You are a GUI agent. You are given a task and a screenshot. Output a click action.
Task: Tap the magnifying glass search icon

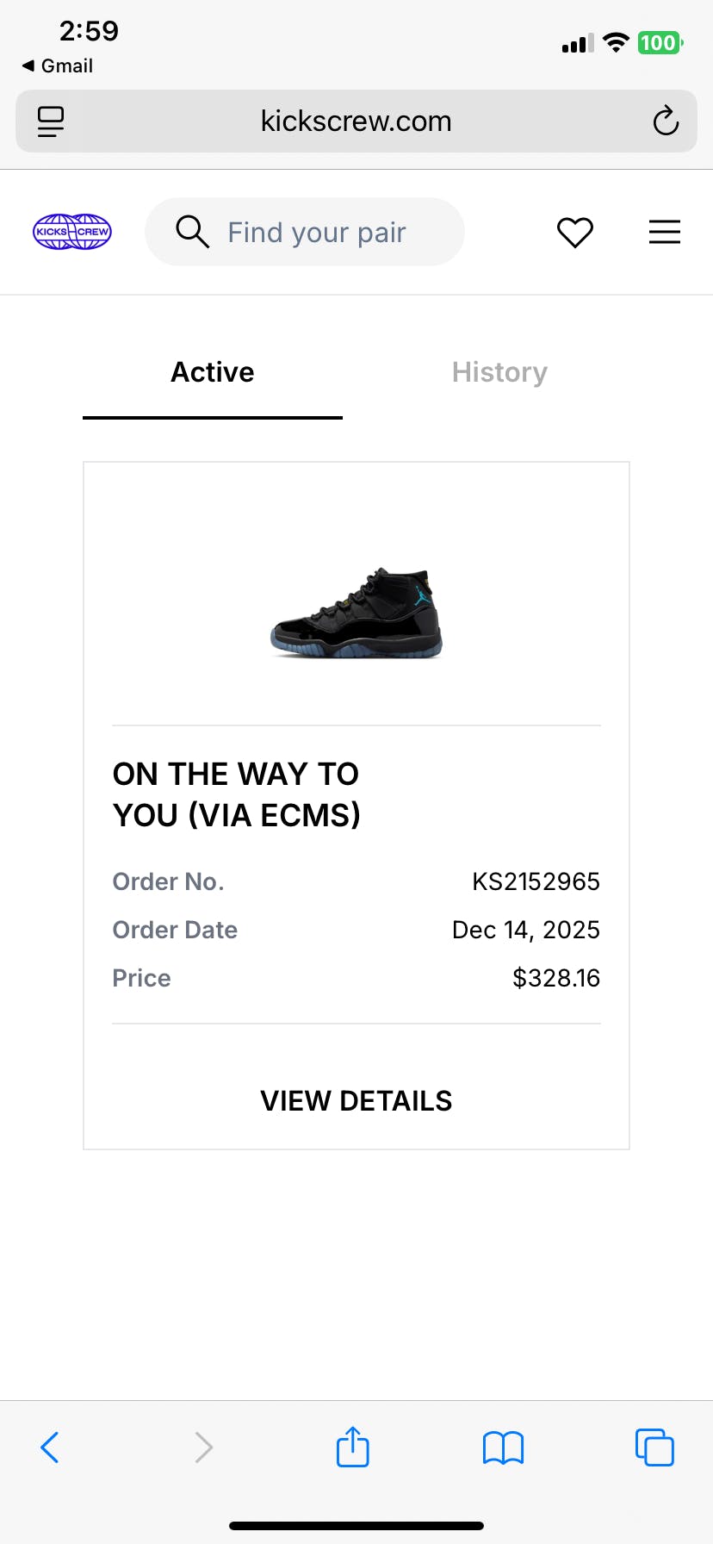coord(192,232)
